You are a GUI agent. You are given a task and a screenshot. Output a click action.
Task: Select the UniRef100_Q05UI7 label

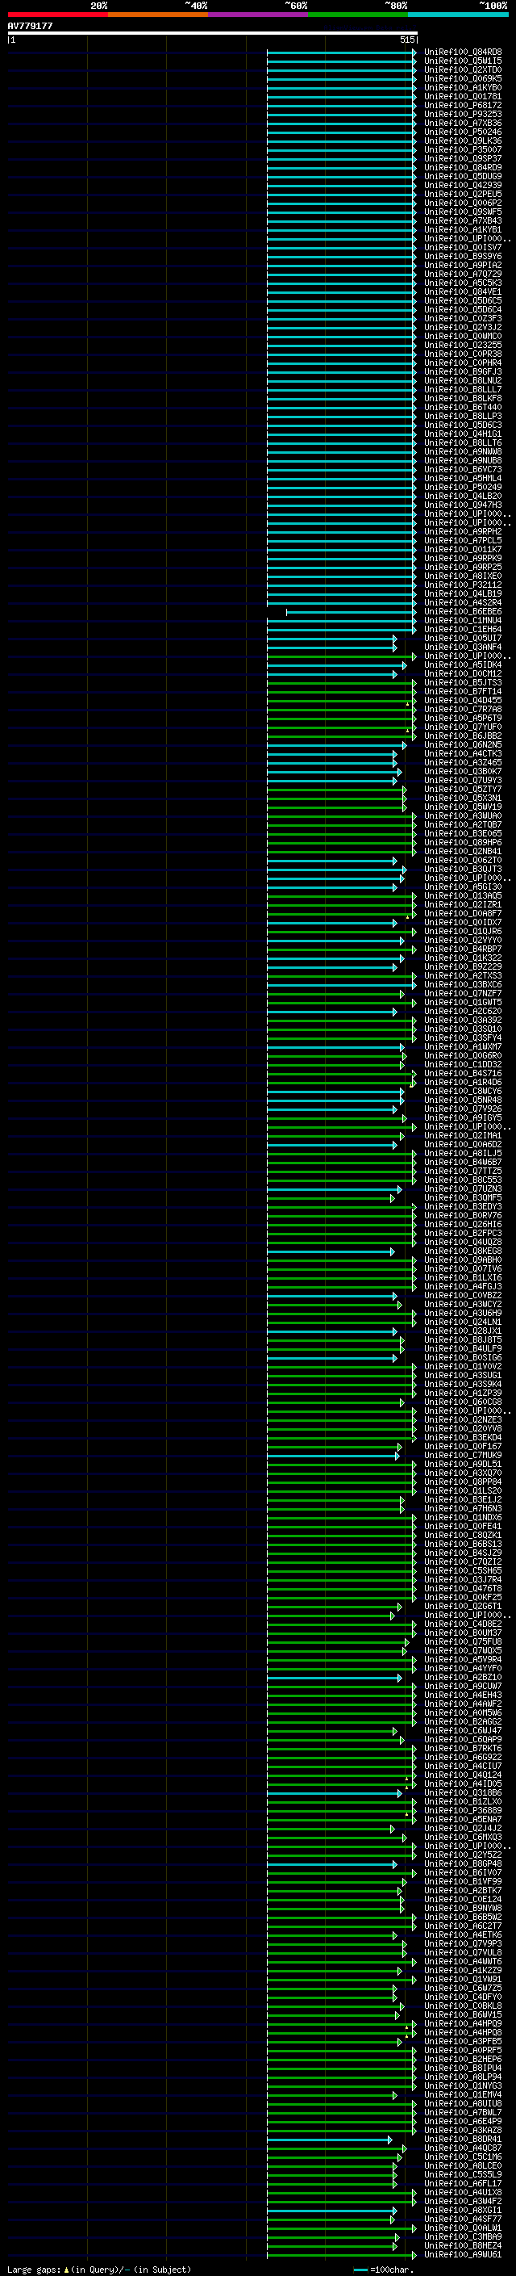pos(463,638)
